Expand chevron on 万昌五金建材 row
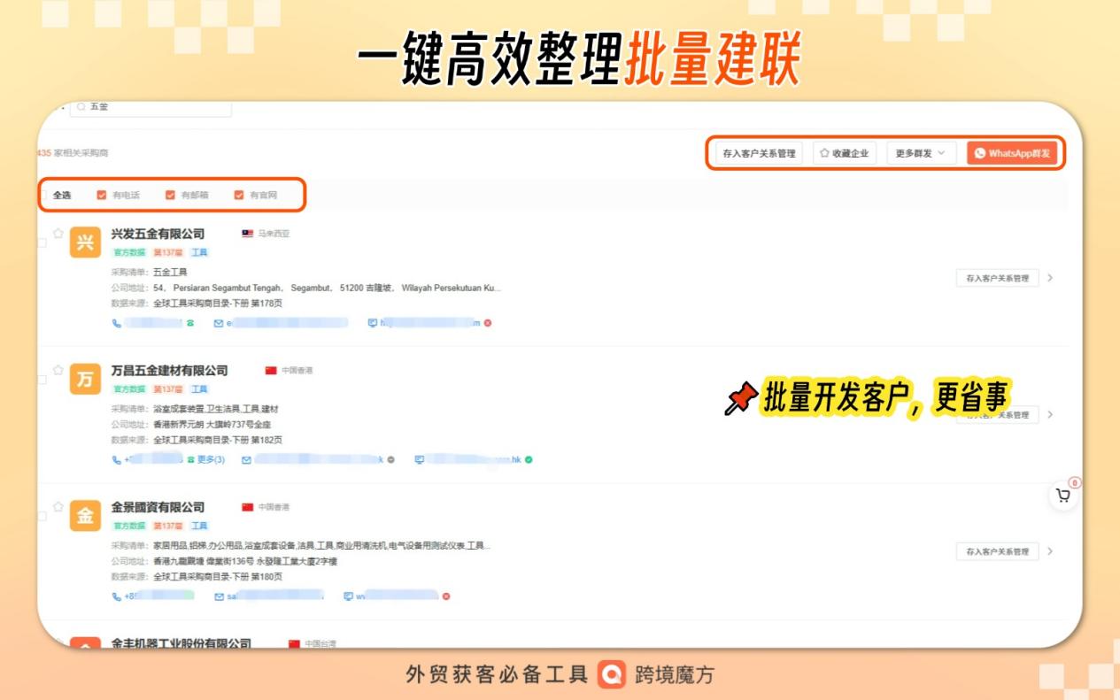Image resolution: width=1120 pixels, height=700 pixels. pos(1051,414)
